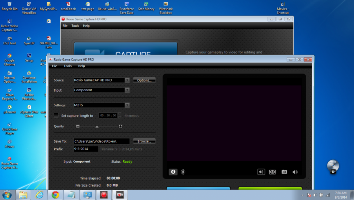Image resolution: width=354 pixels, height=200 pixels.
Task: Open Tools menu in back Roxio window
Action: 75,26
